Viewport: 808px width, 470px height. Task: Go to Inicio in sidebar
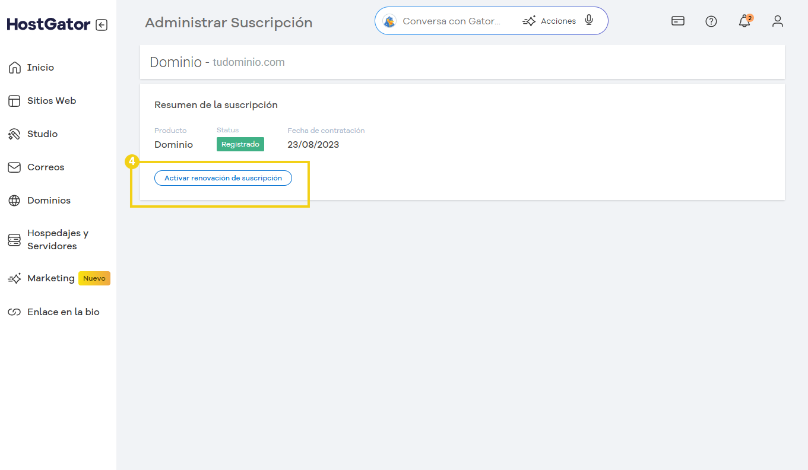coord(40,68)
